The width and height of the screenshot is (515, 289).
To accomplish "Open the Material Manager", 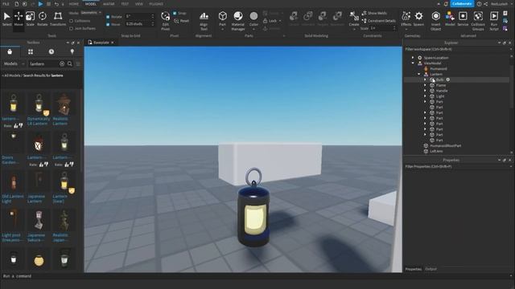I will pyautogui.click(x=238, y=21).
